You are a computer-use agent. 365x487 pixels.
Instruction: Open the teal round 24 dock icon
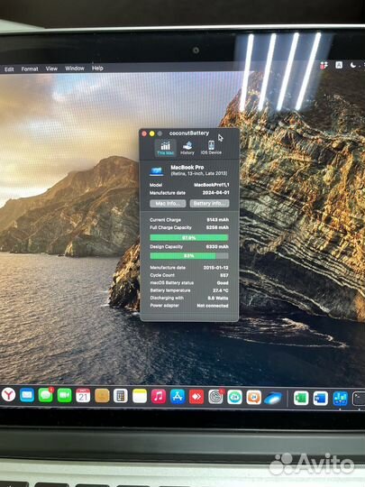point(234,397)
